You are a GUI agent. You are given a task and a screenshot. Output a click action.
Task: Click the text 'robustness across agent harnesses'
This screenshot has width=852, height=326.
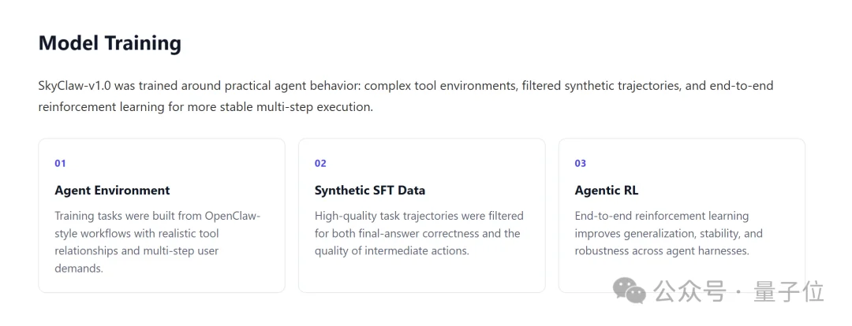click(662, 251)
